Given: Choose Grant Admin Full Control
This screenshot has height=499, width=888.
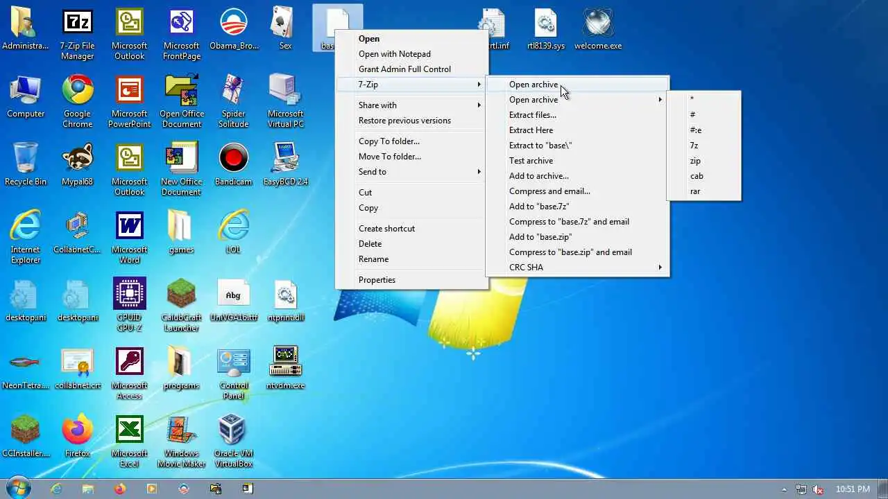Looking at the screenshot, I should click(411, 69).
